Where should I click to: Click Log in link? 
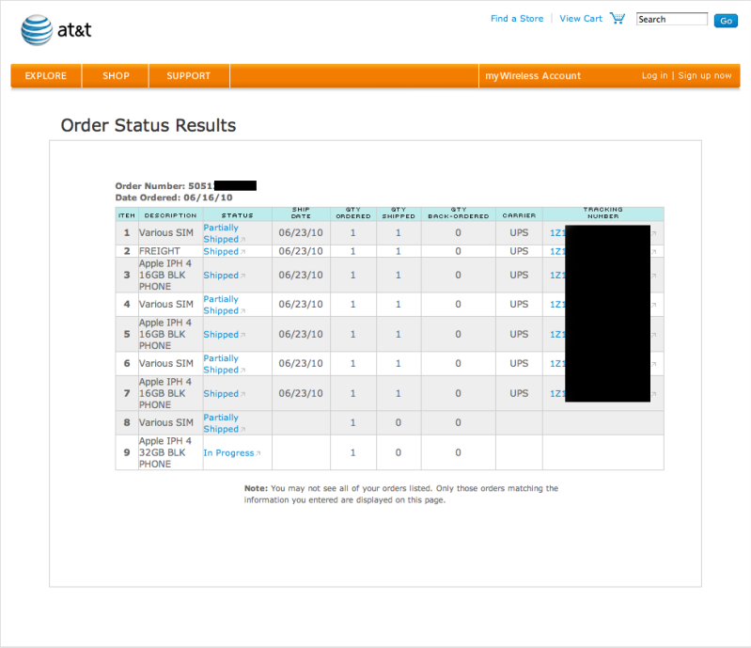pos(654,76)
